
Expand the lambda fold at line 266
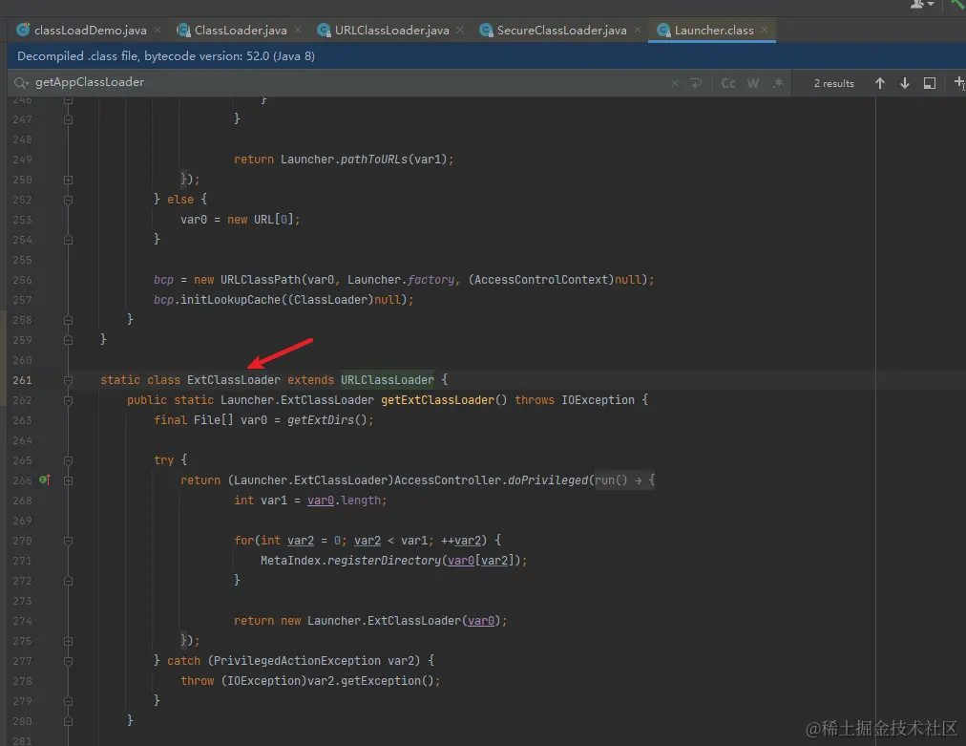click(69, 480)
